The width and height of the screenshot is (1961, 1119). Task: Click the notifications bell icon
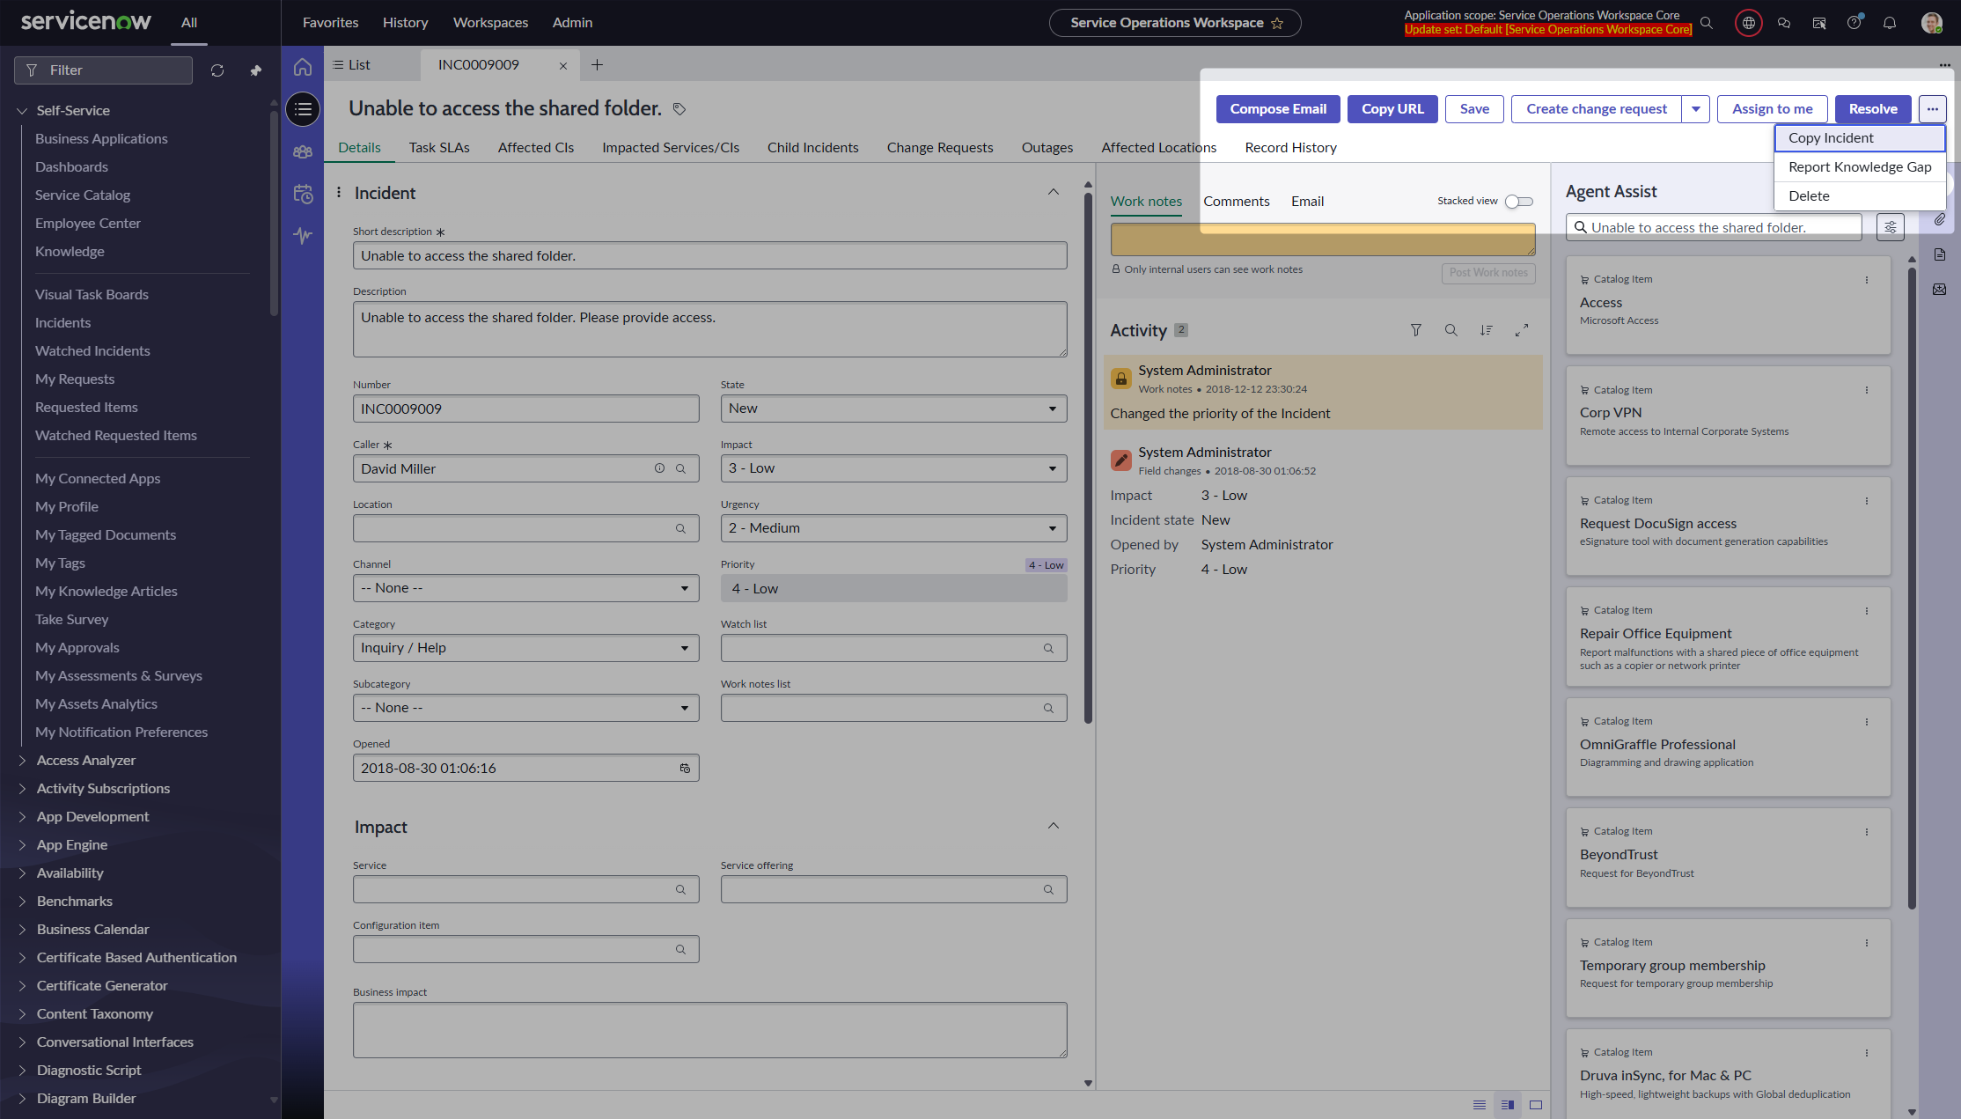pyautogui.click(x=1889, y=23)
